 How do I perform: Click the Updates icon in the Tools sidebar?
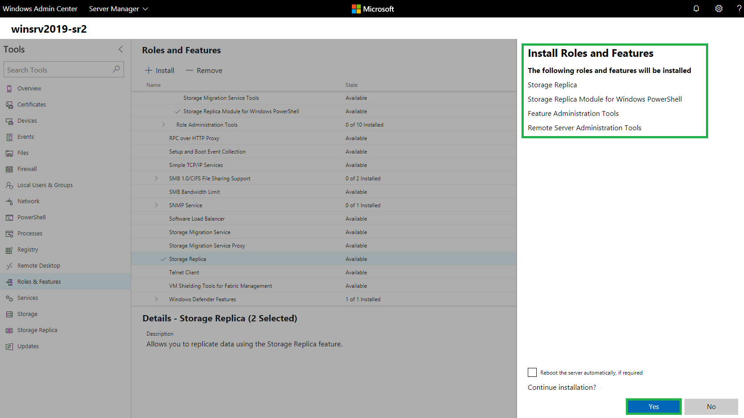click(x=9, y=346)
